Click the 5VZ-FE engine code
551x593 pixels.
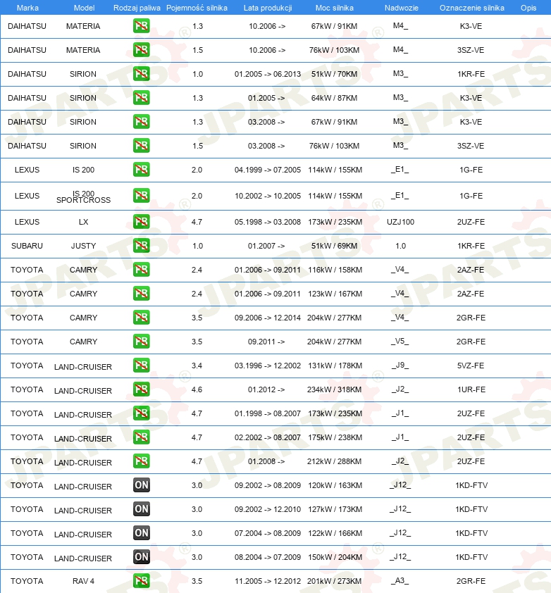click(471, 366)
